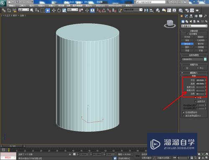Open the object color swatch

point(205,59)
